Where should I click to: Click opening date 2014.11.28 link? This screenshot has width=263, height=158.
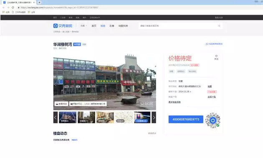[185, 92]
